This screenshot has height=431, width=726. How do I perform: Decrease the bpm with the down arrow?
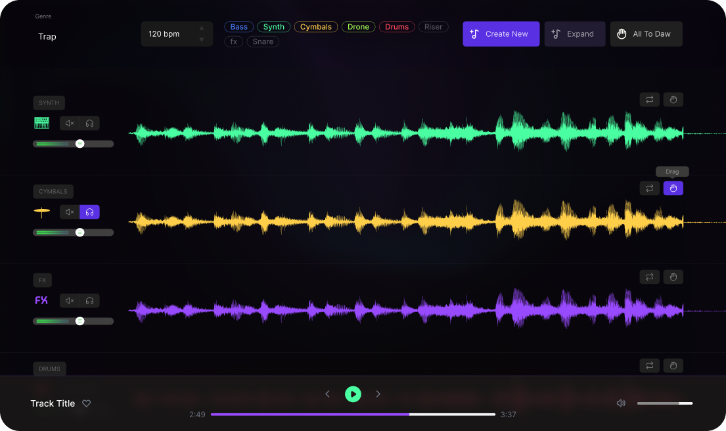202,40
